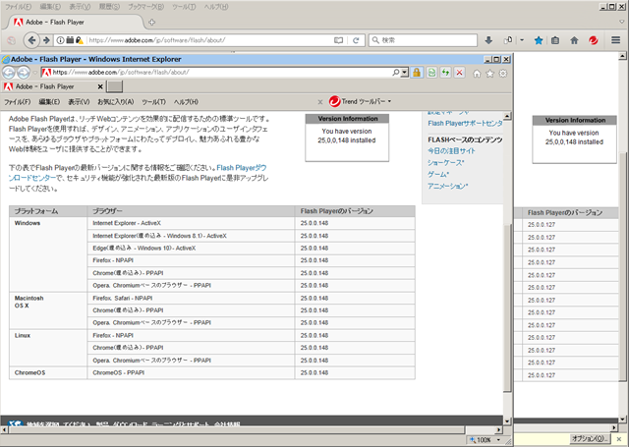Stop loading with IE red X
The height and width of the screenshot is (447, 629).
coord(460,73)
